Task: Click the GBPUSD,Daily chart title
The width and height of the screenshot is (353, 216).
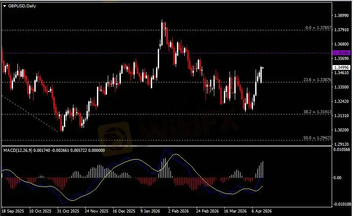Action: (22, 6)
